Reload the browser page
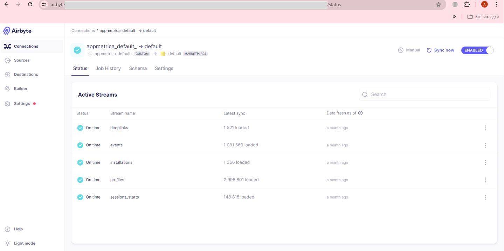This screenshot has width=504, height=251. [30, 5]
